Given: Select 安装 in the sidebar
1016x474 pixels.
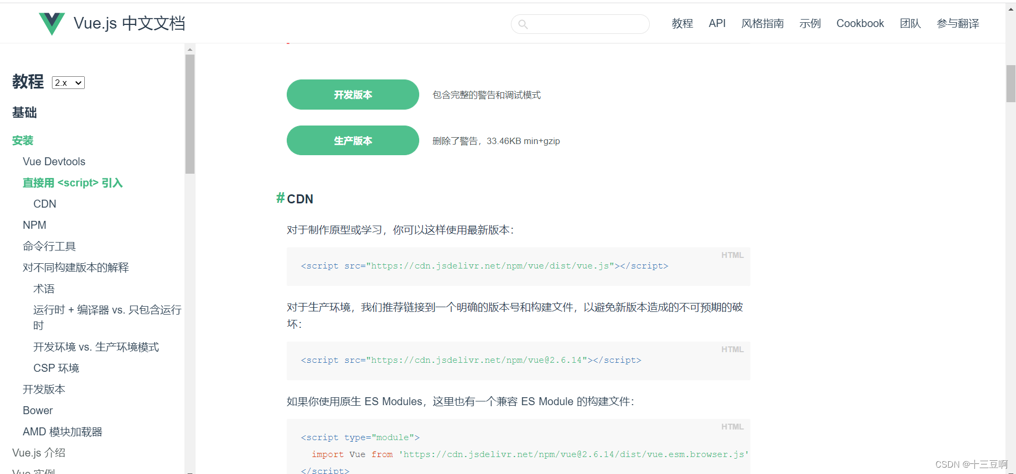Looking at the screenshot, I should point(23,140).
